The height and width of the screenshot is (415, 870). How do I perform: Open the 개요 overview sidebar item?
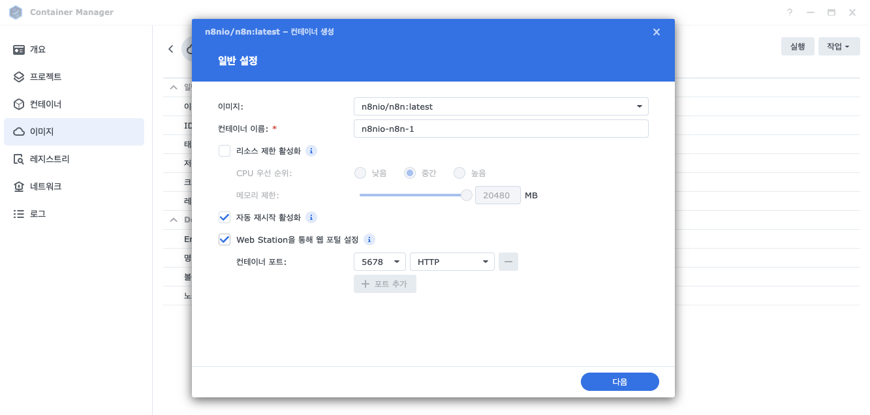[74, 50]
